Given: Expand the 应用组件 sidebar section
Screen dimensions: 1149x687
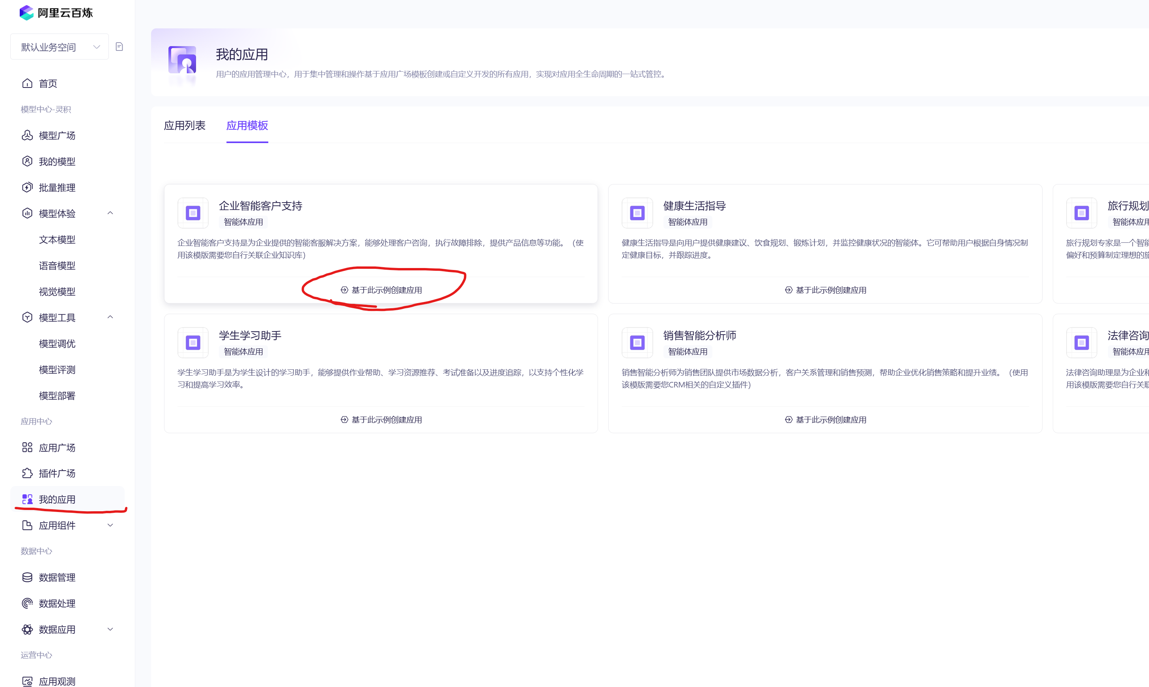Looking at the screenshot, I should [x=110, y=525].
